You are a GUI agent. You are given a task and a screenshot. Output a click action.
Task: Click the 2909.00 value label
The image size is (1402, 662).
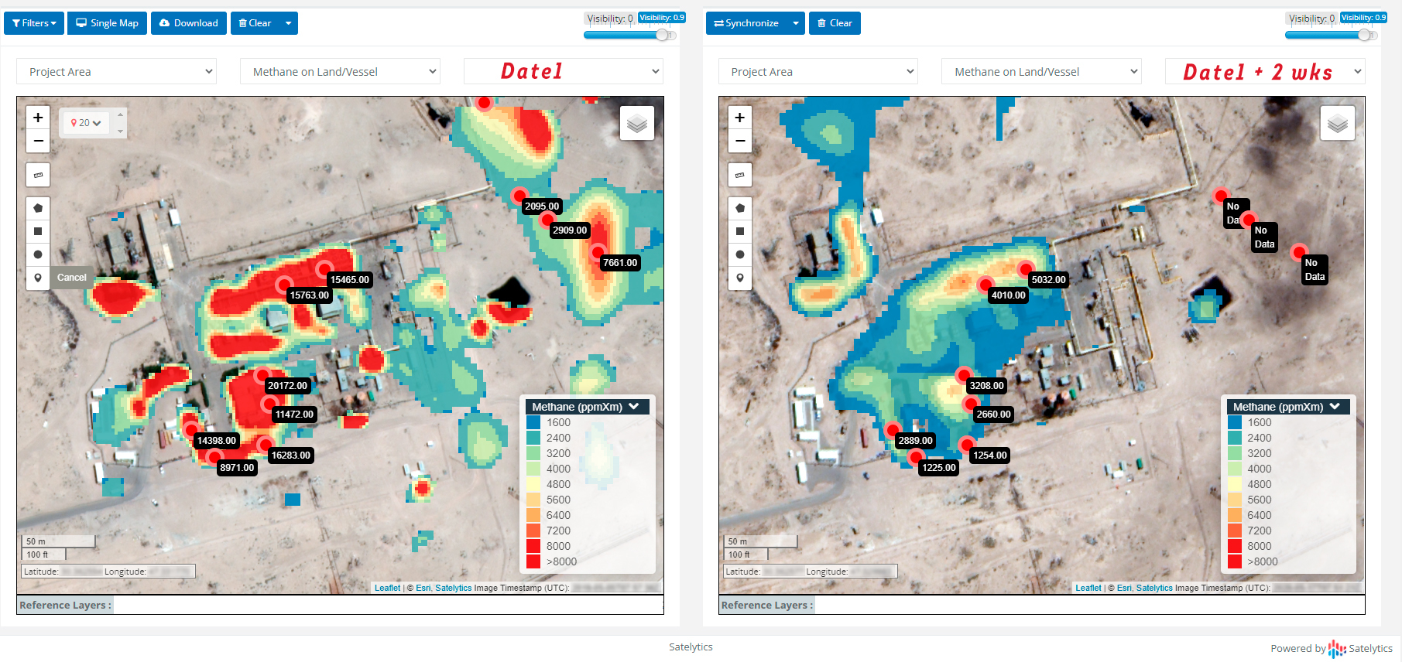coord(570,230)
